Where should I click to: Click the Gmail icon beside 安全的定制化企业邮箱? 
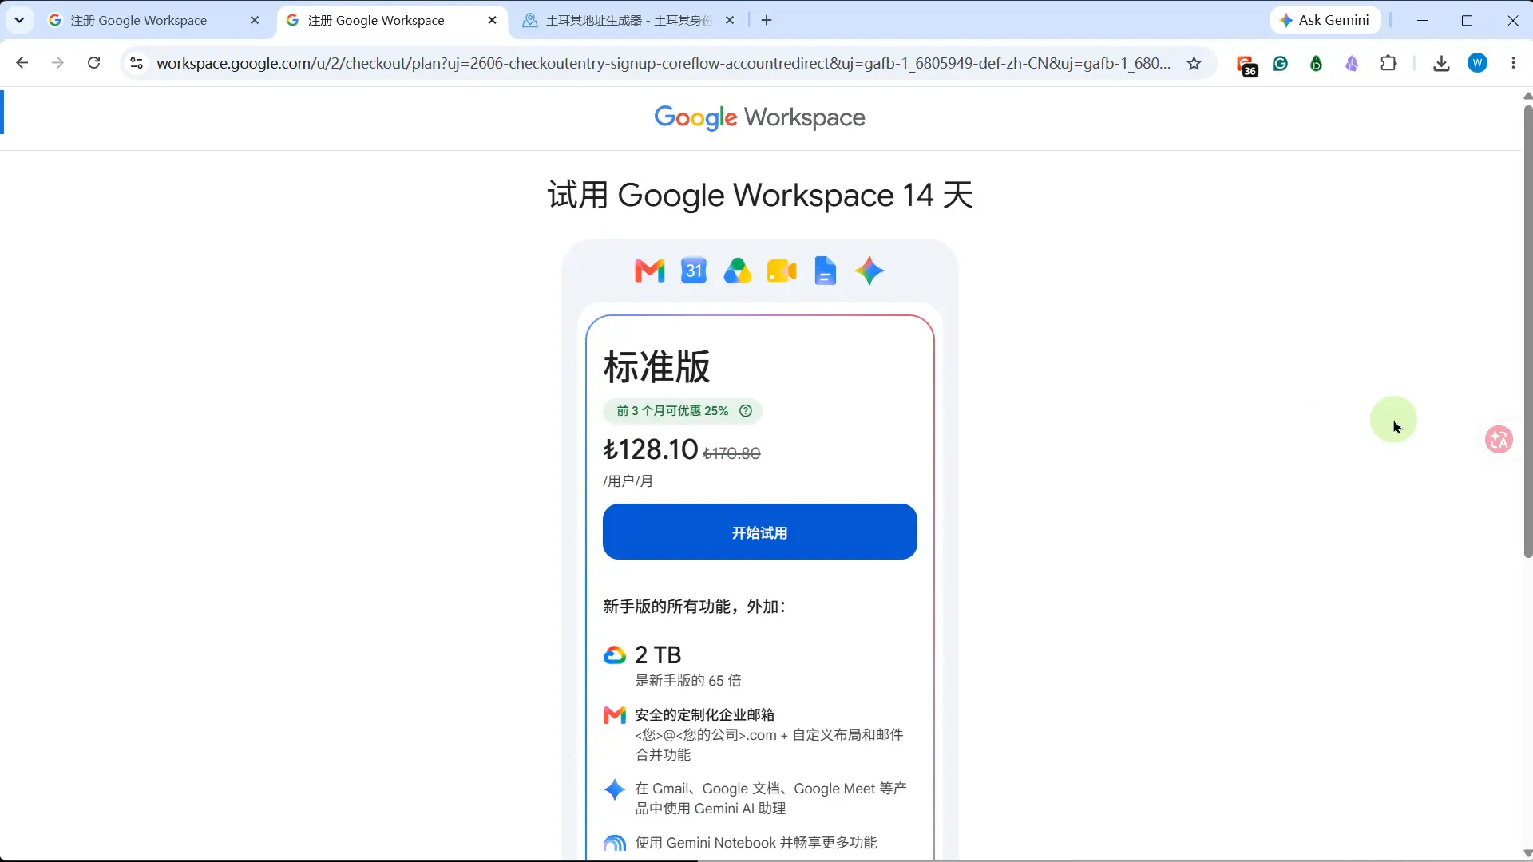tap(615, 715)
